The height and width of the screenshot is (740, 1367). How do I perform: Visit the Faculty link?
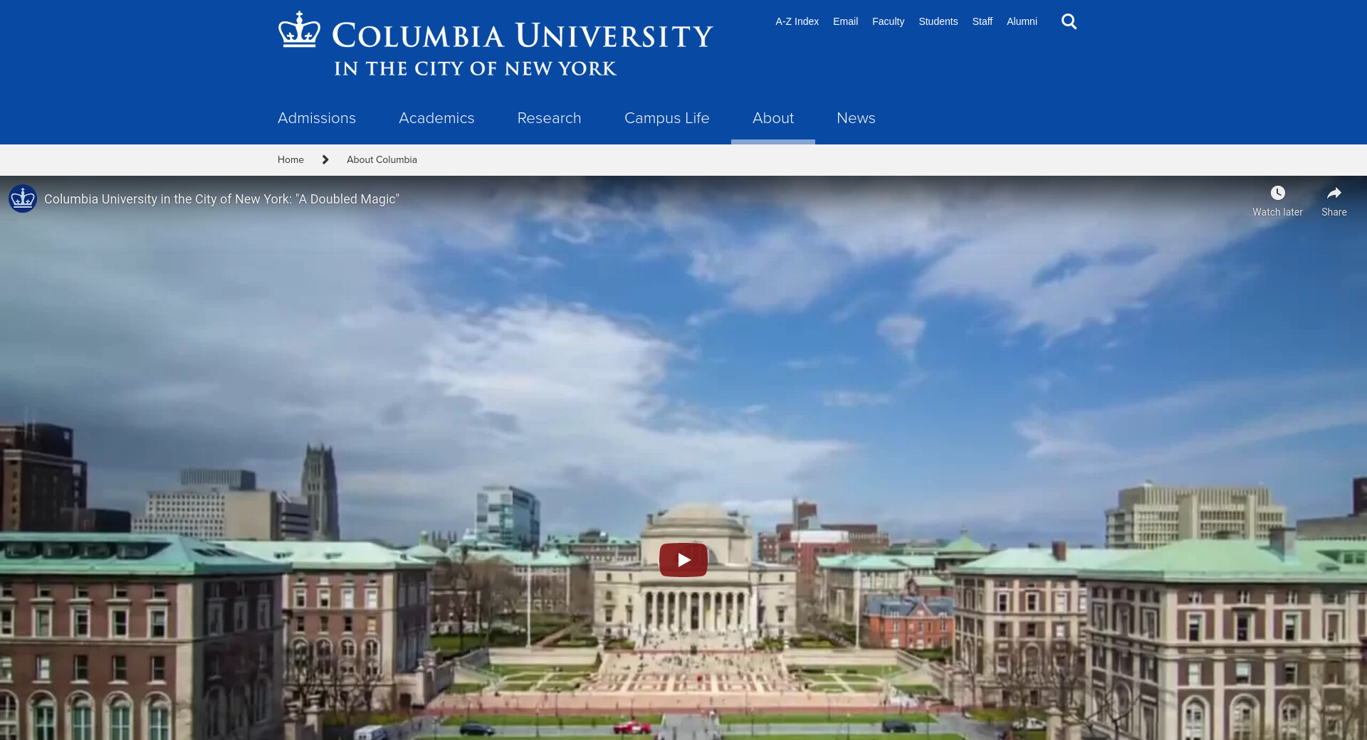click(x=889, y=21)
